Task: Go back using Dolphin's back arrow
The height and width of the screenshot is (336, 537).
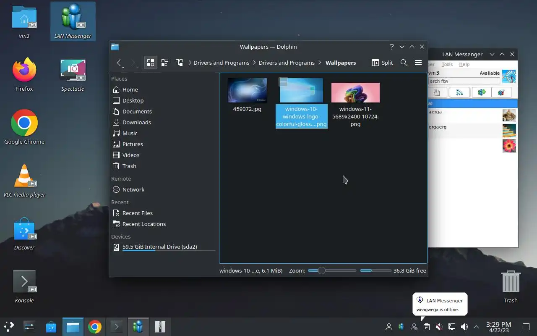Action: pos(119,63)
